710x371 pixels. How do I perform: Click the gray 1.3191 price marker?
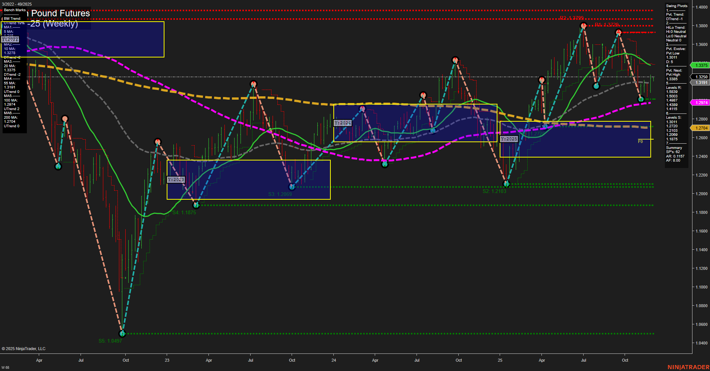tap(700, 82)
